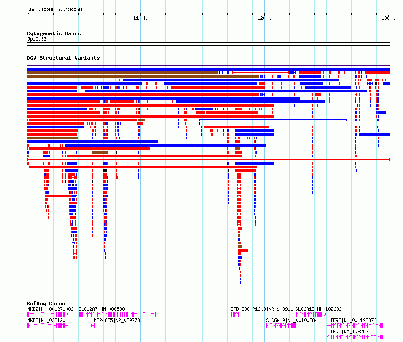
Task: Click the TERT NM_001193376 gene glyph
Action: (x=355, y=326)
